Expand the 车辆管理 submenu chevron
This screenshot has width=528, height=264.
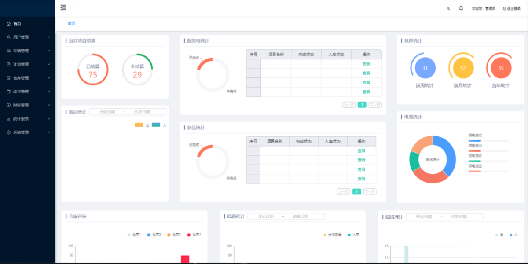pos(49,51)
